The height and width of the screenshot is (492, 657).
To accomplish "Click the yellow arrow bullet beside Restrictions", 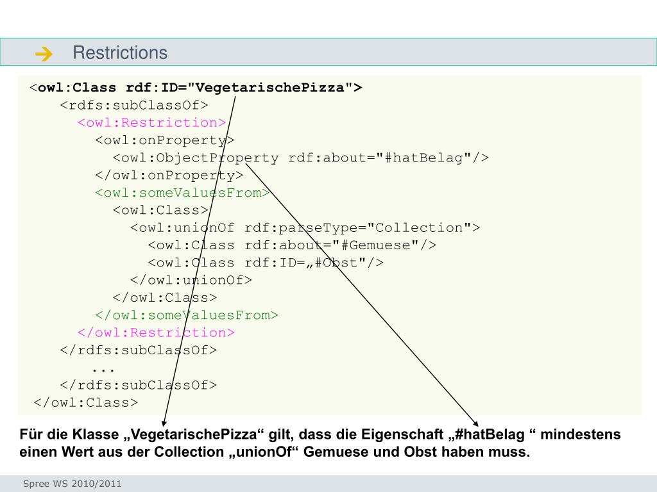I will pyautogui.click(x=44, y=54).
